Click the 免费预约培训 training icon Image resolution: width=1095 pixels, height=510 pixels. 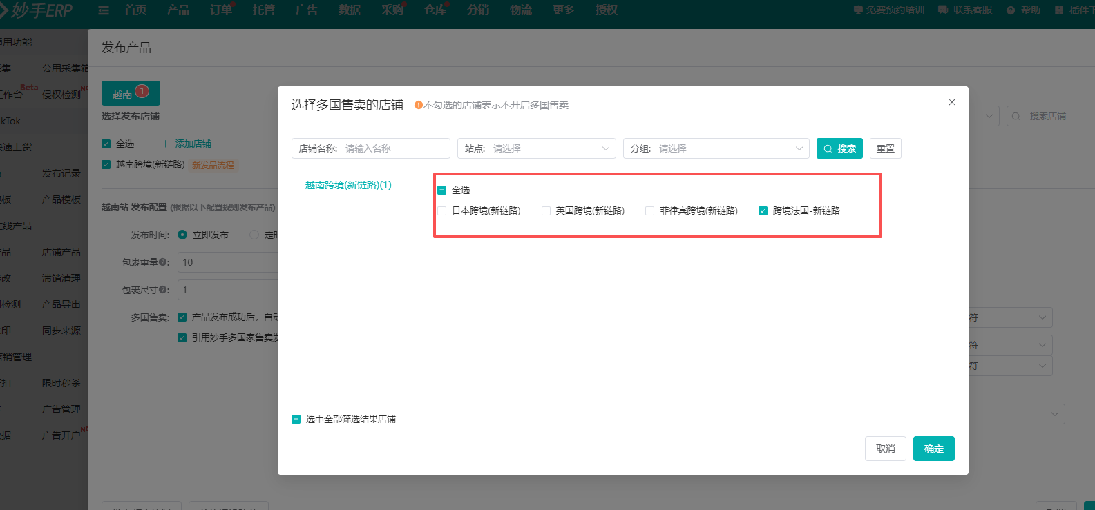point(858,10)
